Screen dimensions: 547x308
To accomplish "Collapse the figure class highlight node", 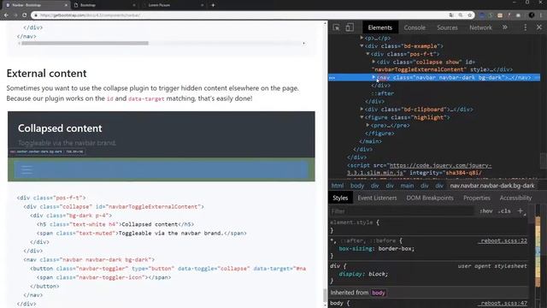I will pyautogui.click(x=362, y=117).
